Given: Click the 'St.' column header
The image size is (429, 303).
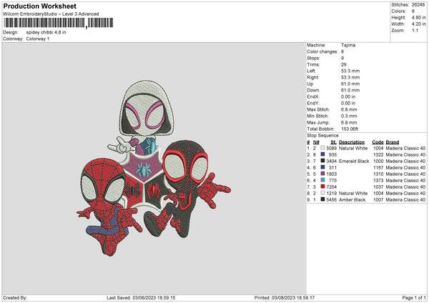Looking at the screenshot, I should [333, 142].
